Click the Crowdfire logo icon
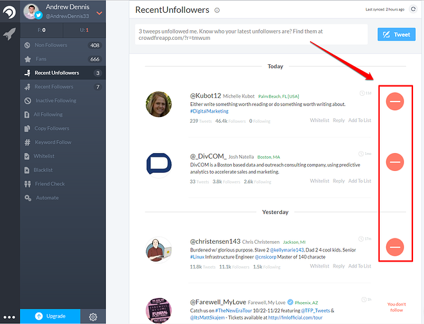Image resolution: width=424 pixels, height=324 pixels. click(x=10, y=13)
